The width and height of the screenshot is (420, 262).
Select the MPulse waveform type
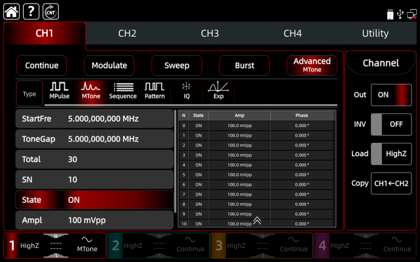(x=59, y=90)
